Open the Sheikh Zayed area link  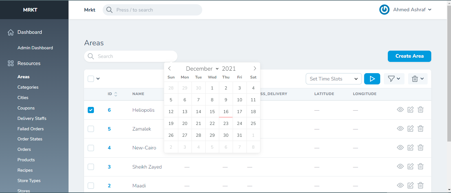(147, 167)
